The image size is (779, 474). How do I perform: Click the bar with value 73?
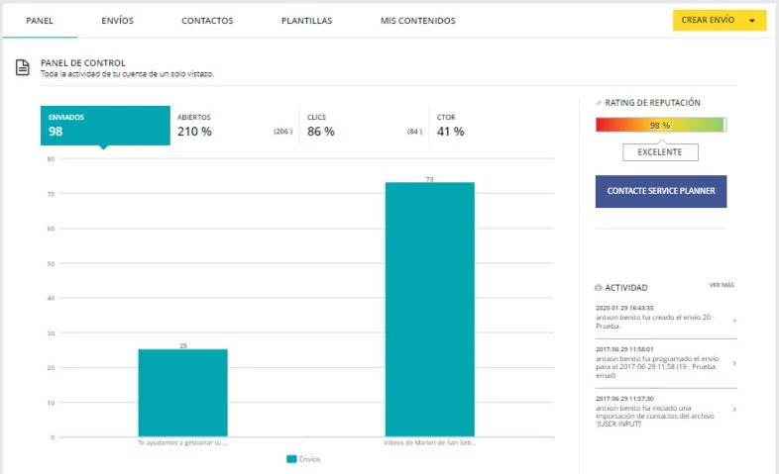click(430, 310)
